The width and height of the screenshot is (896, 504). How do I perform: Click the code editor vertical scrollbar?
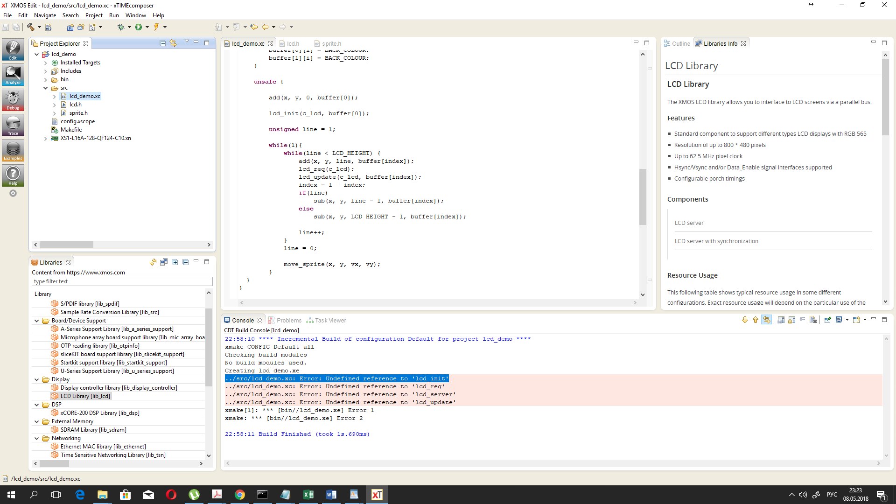643,197
